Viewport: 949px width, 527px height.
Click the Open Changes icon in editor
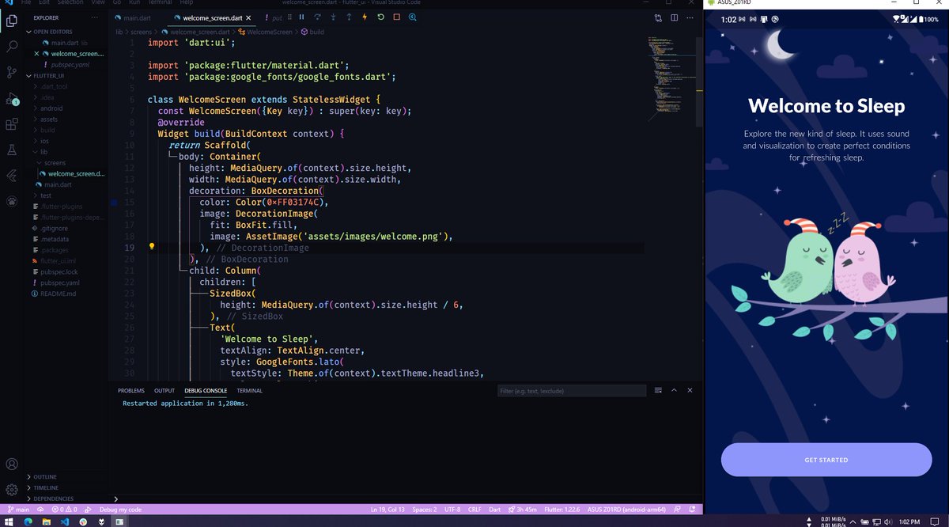point(658,17)
